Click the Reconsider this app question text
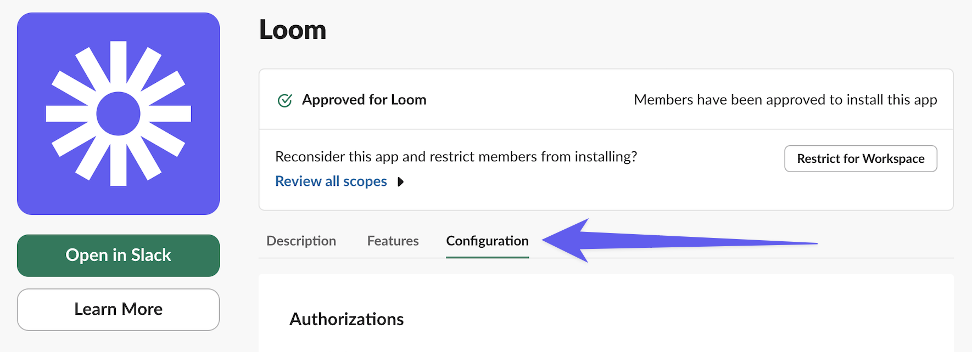The height and width of the screenshot is (352, 972). click(x=456, y=157)
